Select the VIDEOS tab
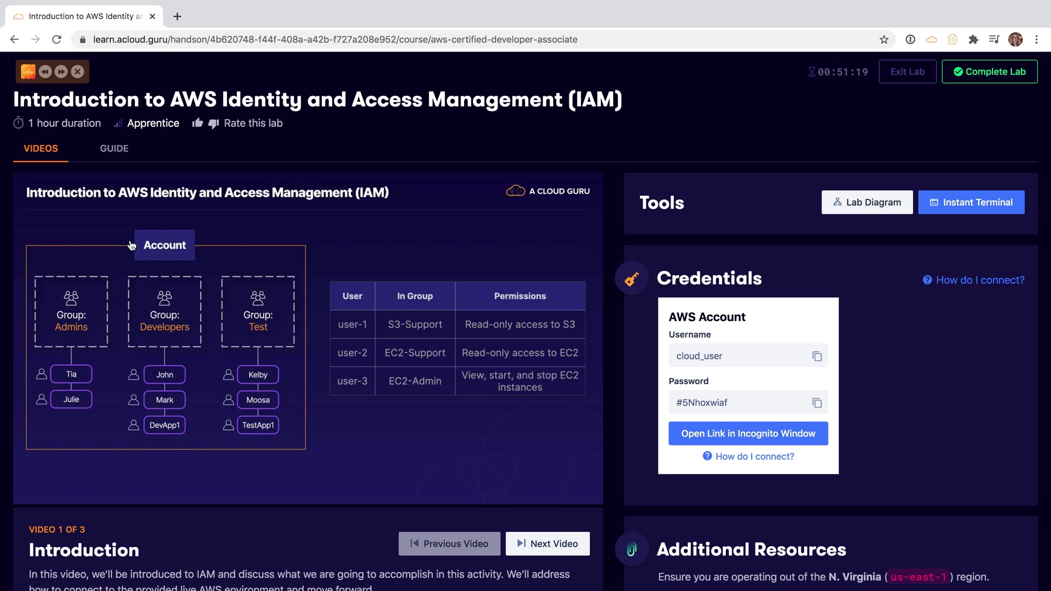Screen dimensions: 1051x591 (x=41, y=148)
